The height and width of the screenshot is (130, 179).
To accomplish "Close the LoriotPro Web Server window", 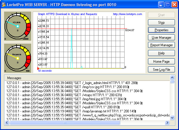I will click(174, 5).
